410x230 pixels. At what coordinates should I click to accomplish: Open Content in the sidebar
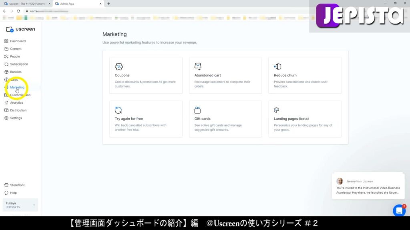coord(16,49)
